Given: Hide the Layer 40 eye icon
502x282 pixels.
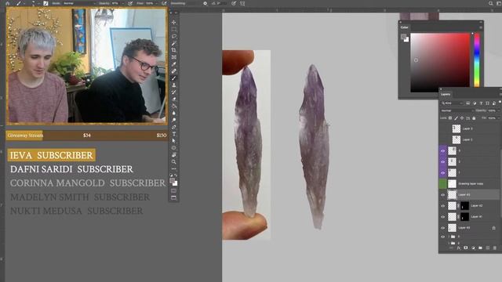Looking at the screenshot, I should point(443,228).
